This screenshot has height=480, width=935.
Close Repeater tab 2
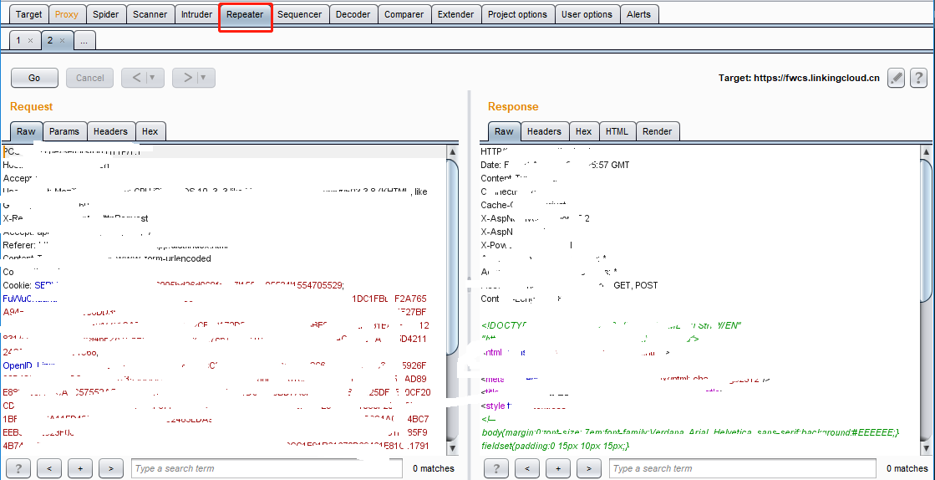(x=62, y=41)
